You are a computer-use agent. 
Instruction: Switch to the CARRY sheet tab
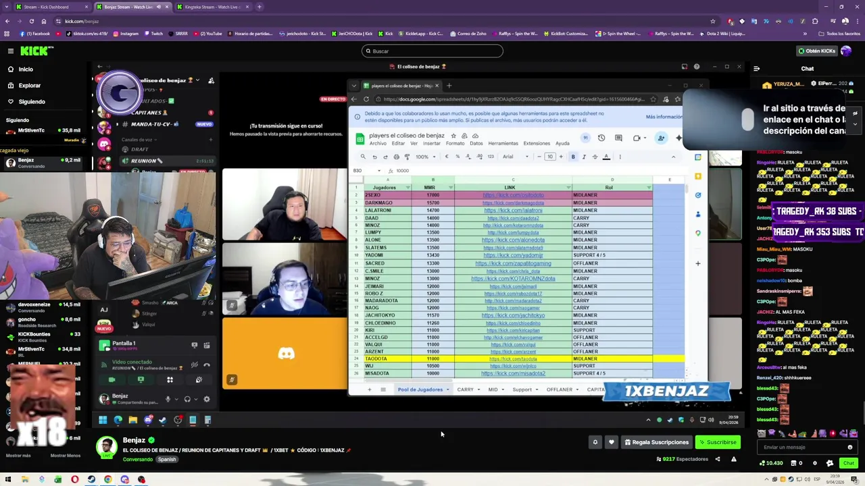coord(465,389)
